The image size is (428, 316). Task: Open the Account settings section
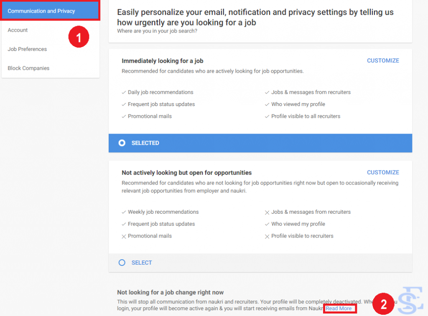(18, 30)
